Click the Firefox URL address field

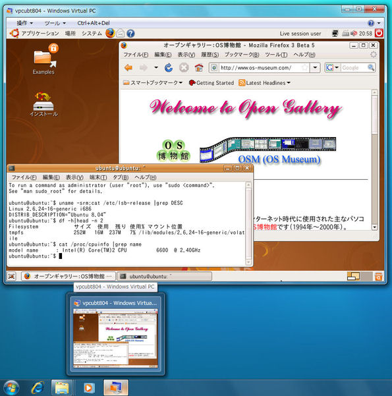pos(260,68)
